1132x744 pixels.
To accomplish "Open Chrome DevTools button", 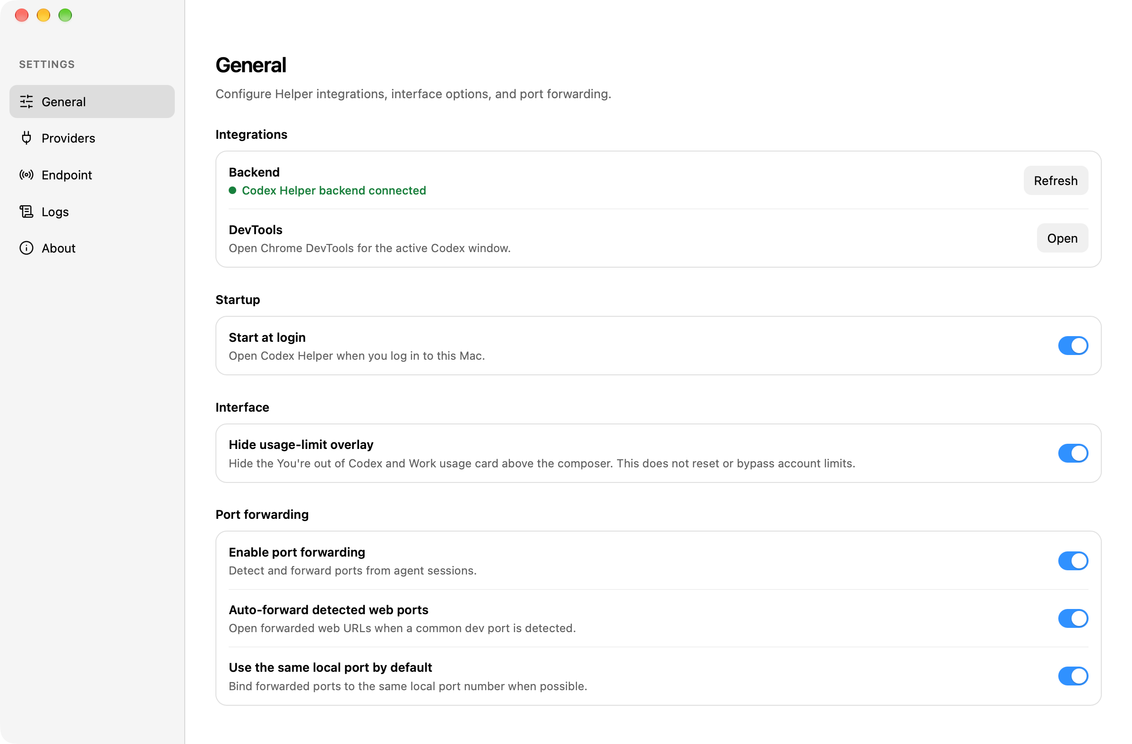I will [1062, 238].
